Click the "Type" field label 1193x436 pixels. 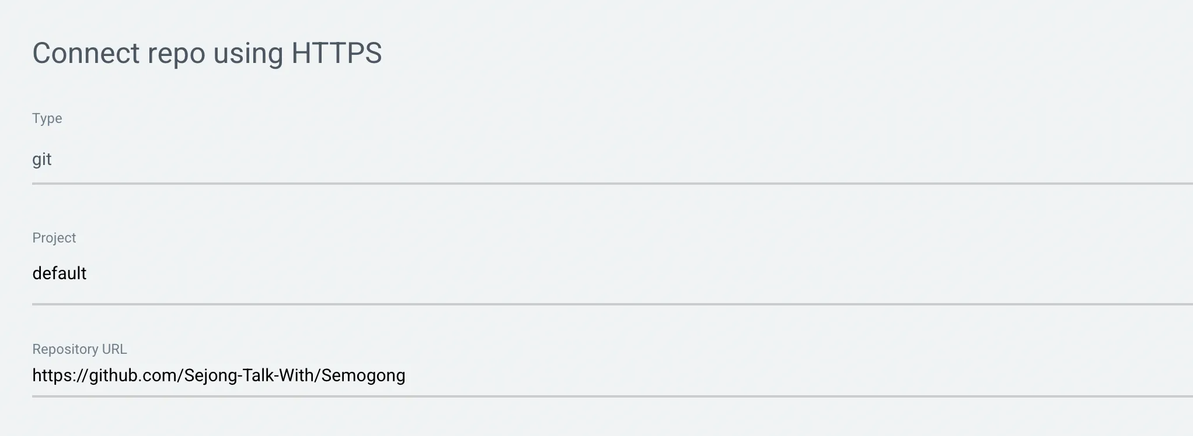[47, 118]
